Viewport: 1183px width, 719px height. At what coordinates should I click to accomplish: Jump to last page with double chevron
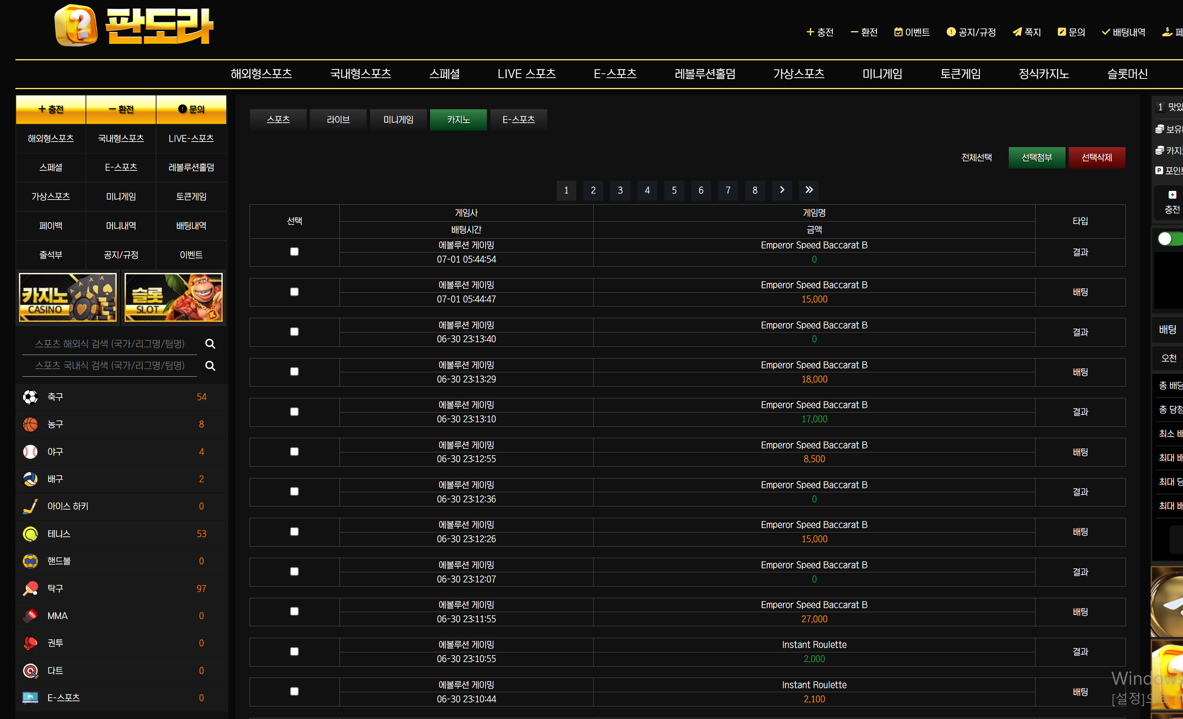coord(809,190)
